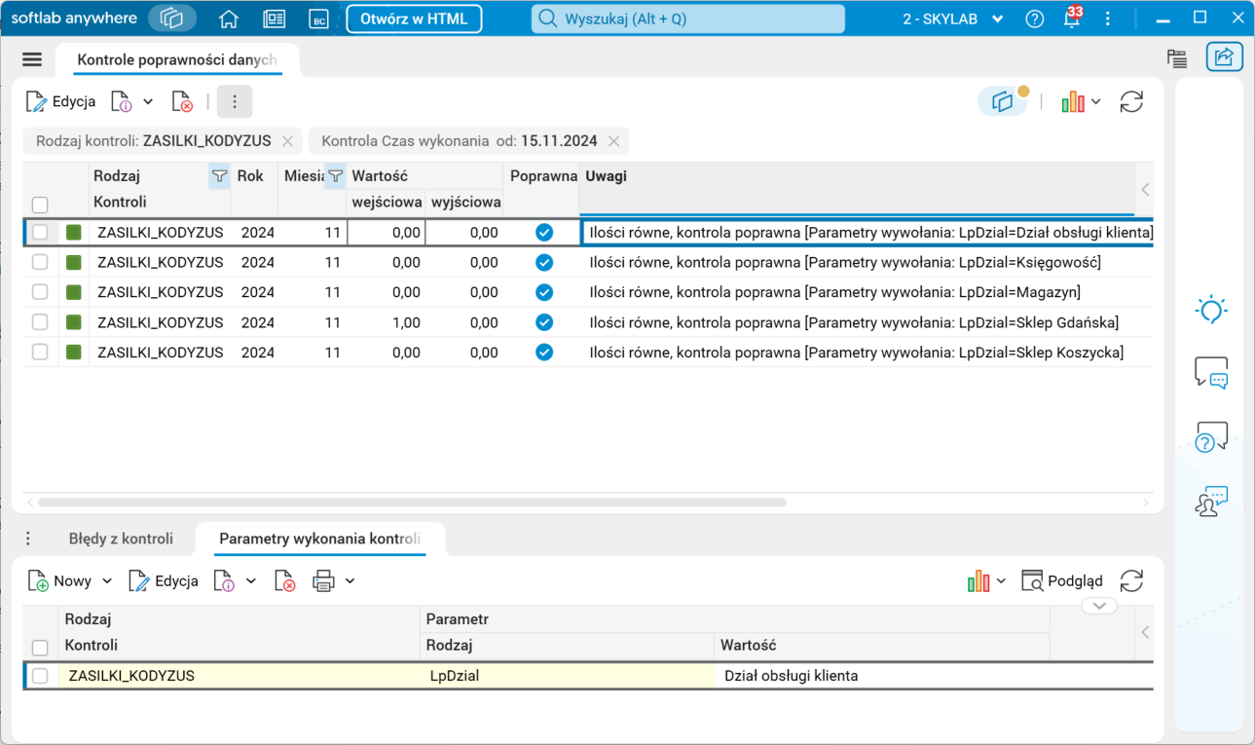Open the print options dropdown arrow
This screenshot has height=745, width=1255.
(351, 581)
